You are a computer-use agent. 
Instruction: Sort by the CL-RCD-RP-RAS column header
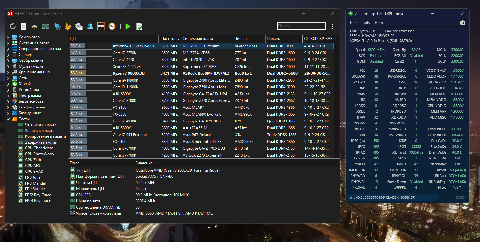point(318,39)
